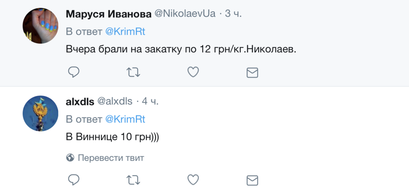
Task: Reply to alxdls's tweet
Action: tap(73, 179)
